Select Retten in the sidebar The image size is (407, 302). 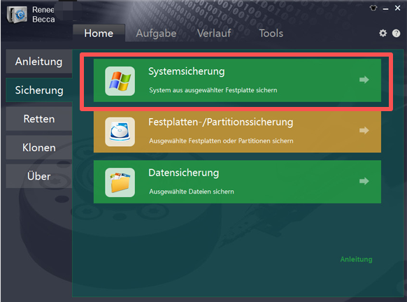pyautogui.click(x=39, y=119)
